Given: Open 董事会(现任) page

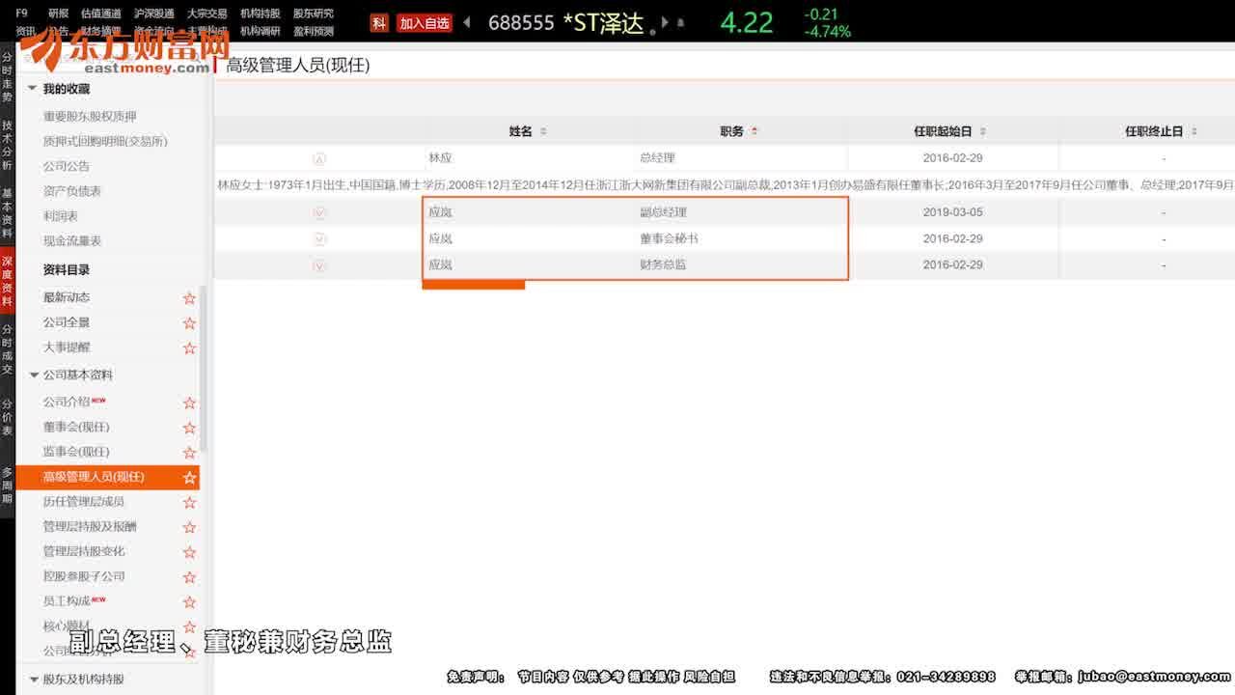Looking at the screenshot, I should point(76,427).
